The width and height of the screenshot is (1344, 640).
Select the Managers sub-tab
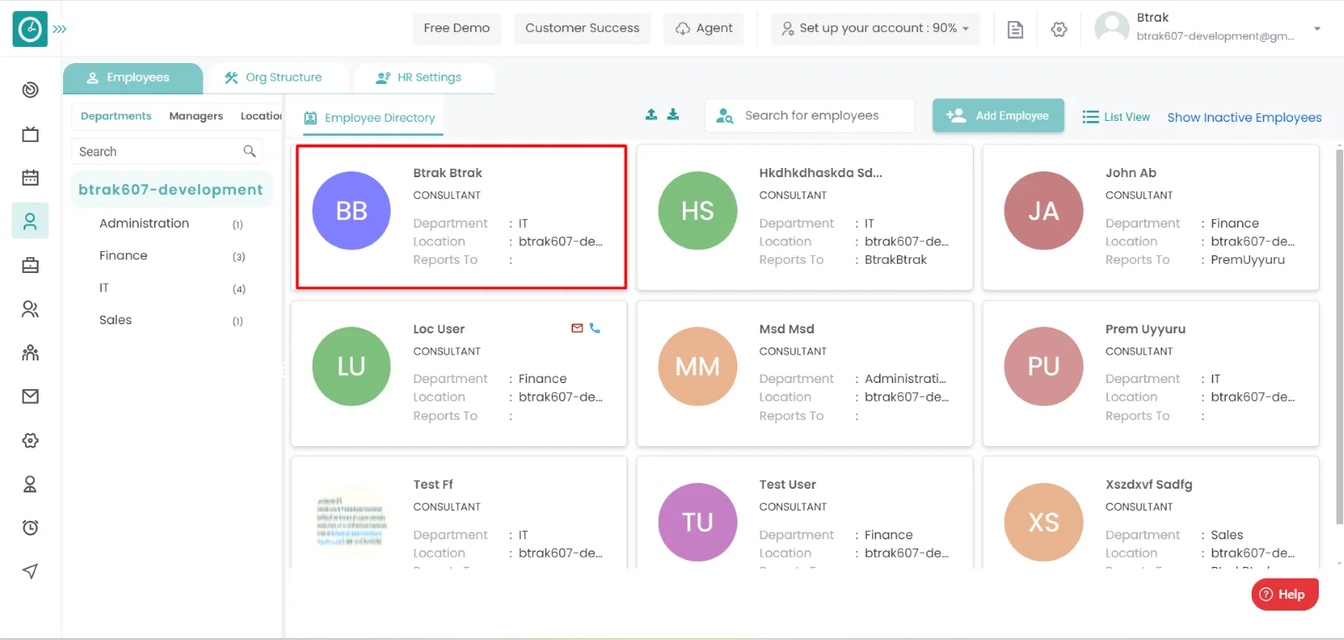point(196,116)
